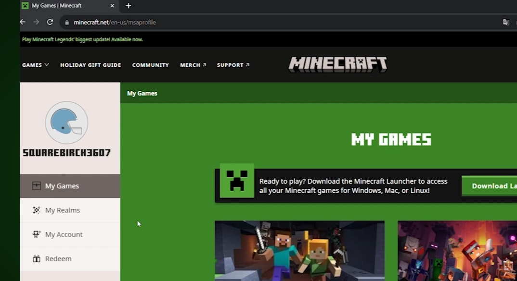Open the Community menu item
Screen dimensions: 517x281
coord(150,65)
